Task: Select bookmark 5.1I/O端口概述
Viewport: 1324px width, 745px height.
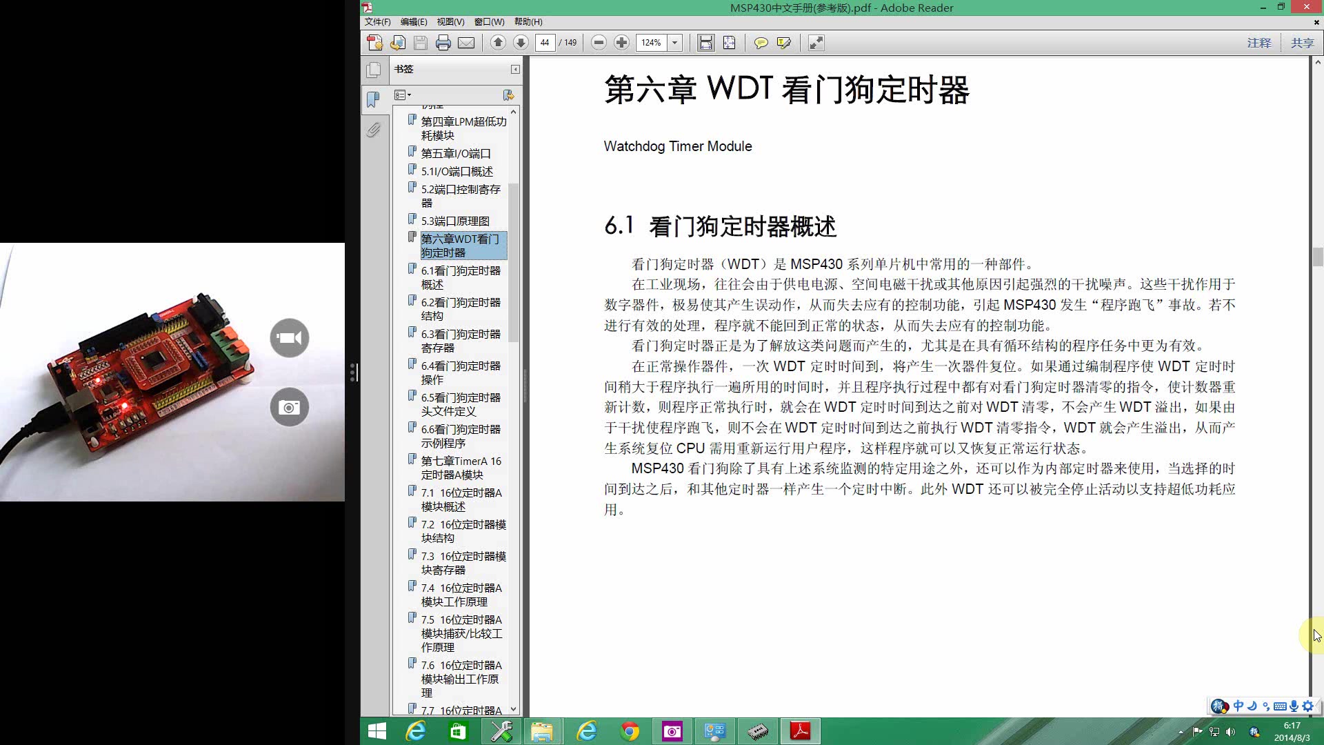Action: tap(457, 171)
